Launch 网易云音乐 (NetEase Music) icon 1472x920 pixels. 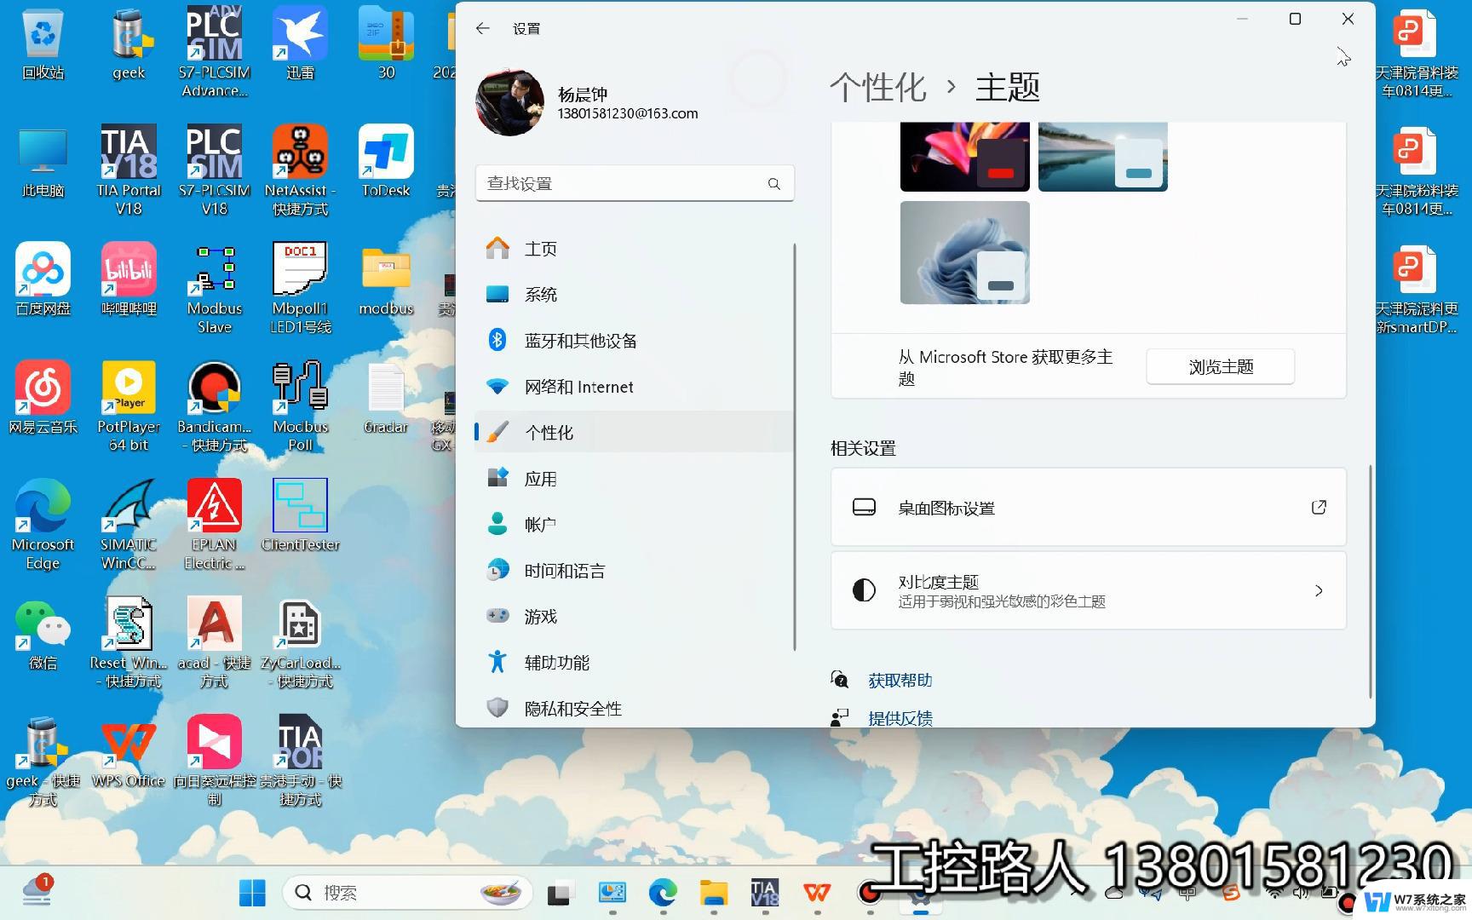click(43, 398)
